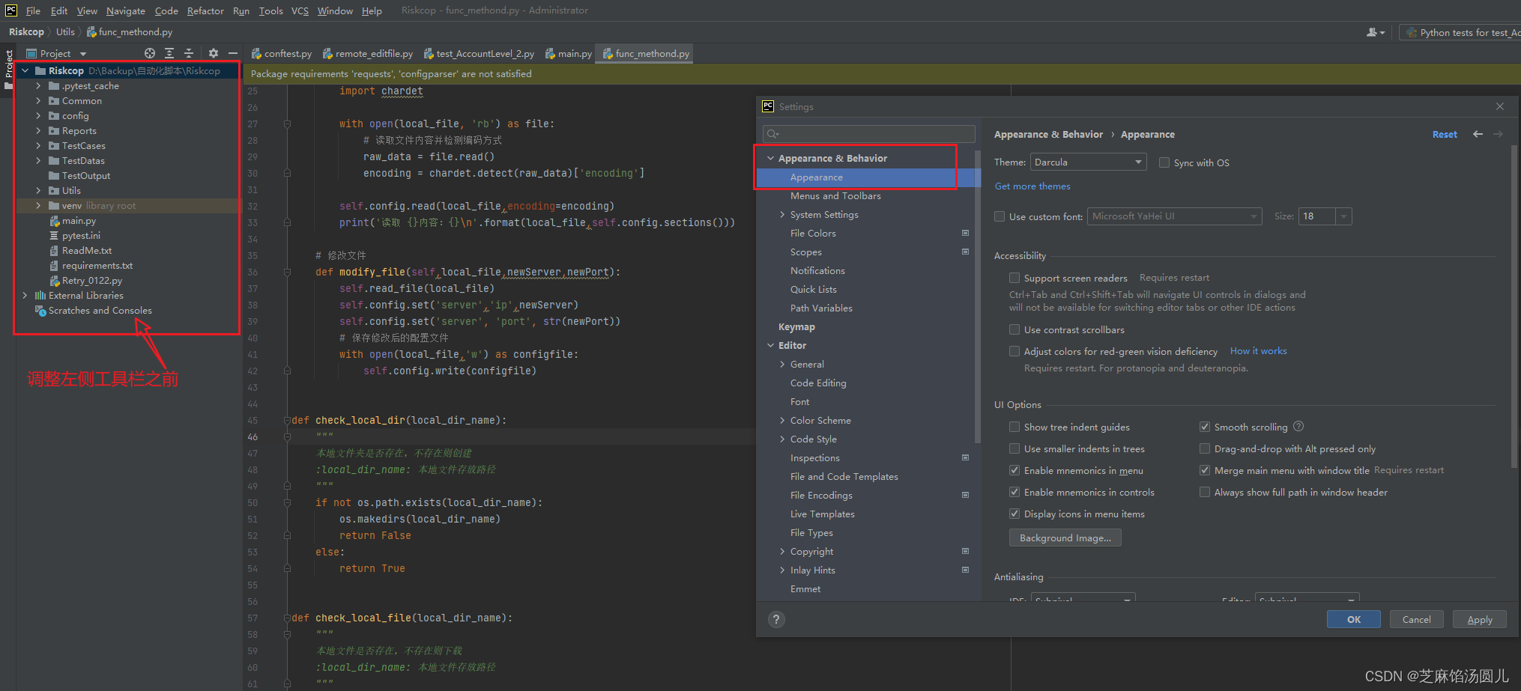Click per-project icon beside File Encodings
1521x691 pixels.
[x=965, y=495]
